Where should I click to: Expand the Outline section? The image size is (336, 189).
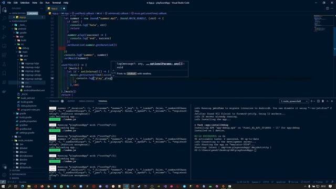tap(15, 170)
